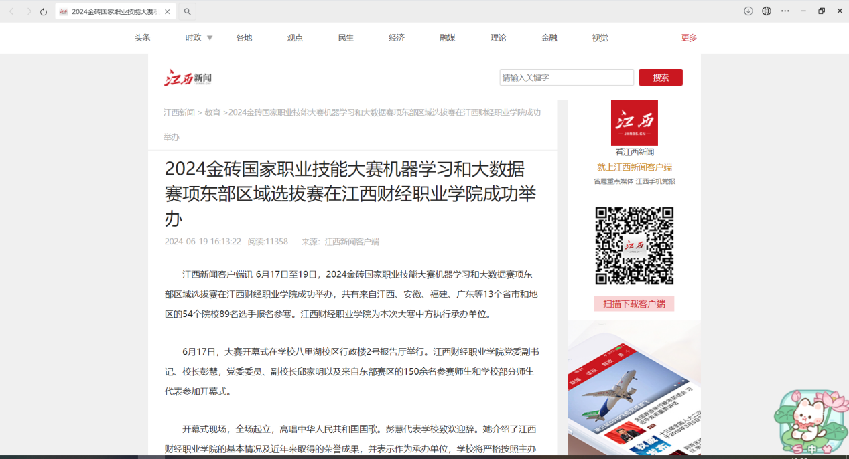849x459 pixels.
Task: Click the red 更多 link
Action: pyautogui.click(x=689, y=38)
